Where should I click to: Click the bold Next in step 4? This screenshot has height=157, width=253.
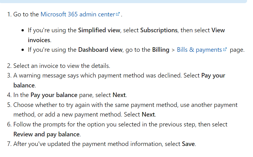click(x=119, y=95)
